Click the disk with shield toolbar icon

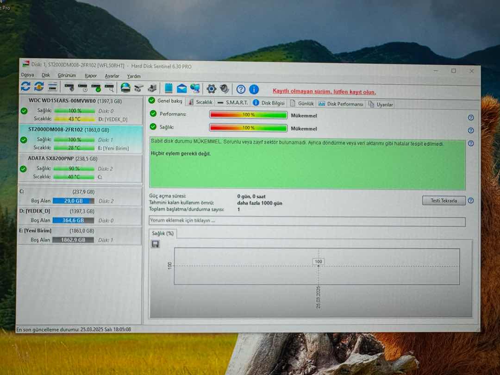[x=69, y=87]
